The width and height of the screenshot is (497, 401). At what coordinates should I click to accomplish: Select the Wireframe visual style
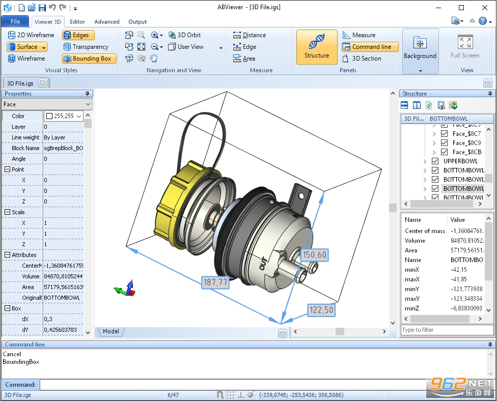pos(26,59)
